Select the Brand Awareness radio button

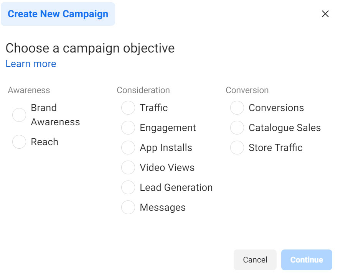tap(19, 115)
